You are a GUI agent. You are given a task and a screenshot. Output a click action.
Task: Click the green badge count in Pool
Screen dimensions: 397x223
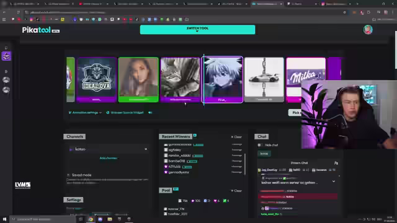click(226, 201)
